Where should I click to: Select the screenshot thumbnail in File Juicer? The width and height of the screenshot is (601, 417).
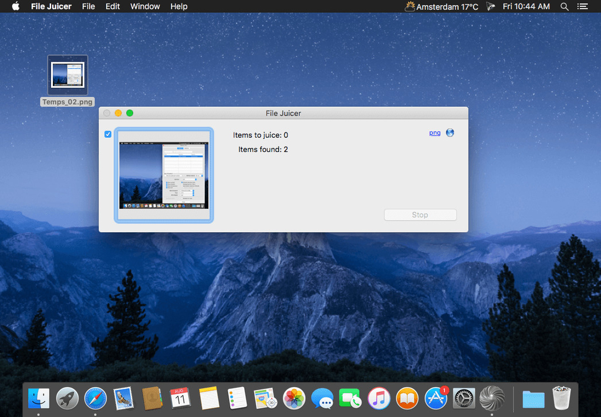(x=164, y=175)
